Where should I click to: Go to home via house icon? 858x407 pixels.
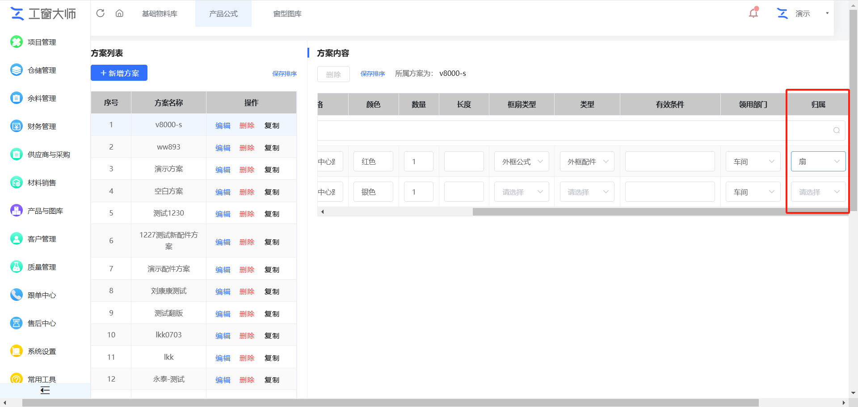pyautogui.click(x=119, y=13)
